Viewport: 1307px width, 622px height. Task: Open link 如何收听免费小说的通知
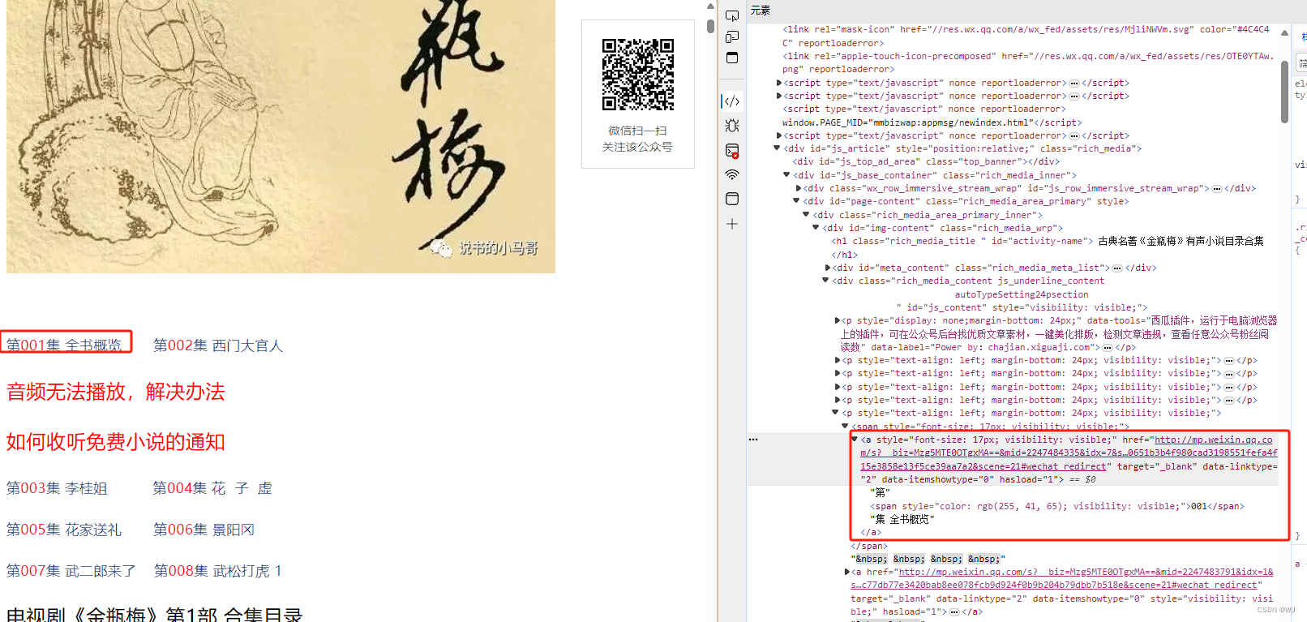(x=116, y=442)
